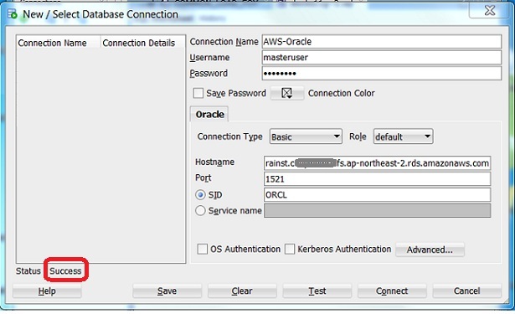Click into the Password field
515x314 pixels.
click(x=382, y=73)
